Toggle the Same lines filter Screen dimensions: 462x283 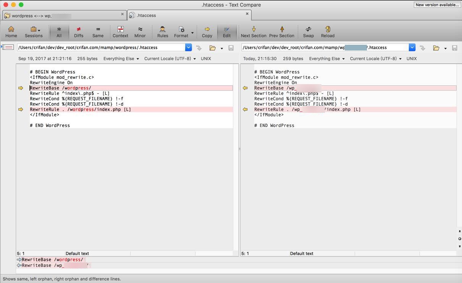pos(98,32)
